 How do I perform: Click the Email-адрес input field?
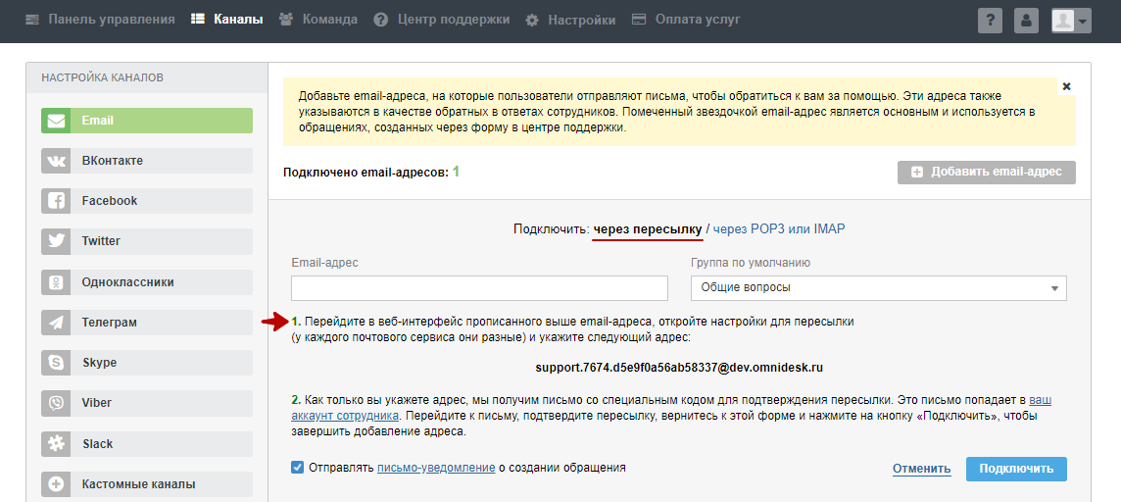[x=479, y=288]
